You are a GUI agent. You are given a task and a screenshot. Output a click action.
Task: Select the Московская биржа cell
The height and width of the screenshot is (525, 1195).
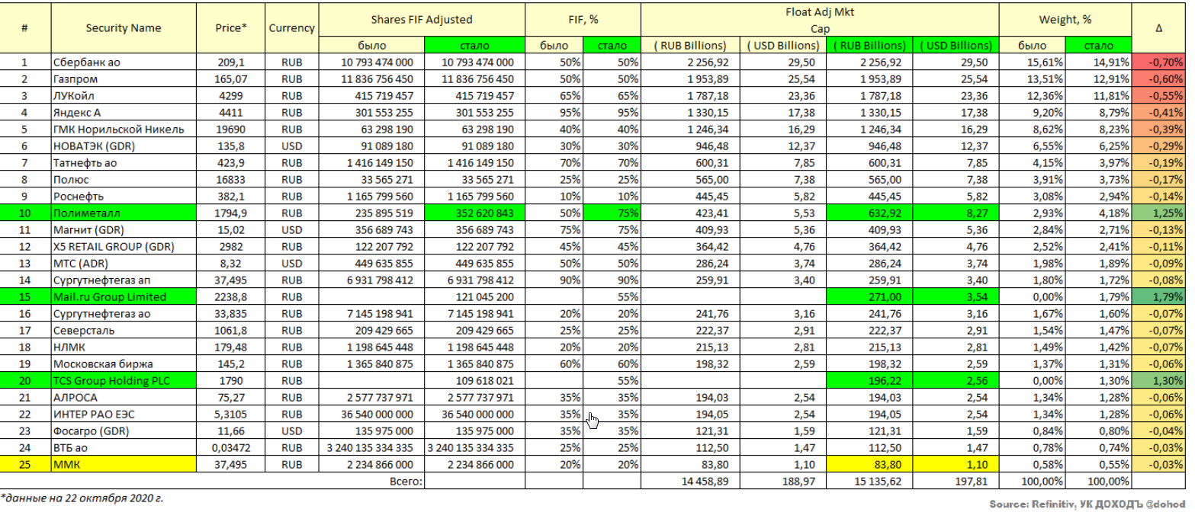coord(123,363)
